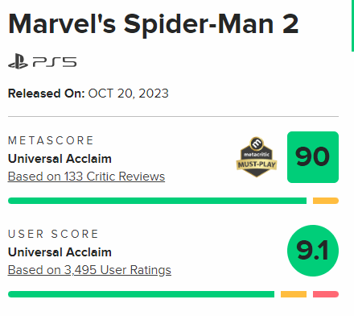Click the green vertical bar at top right
This screenshot has width=354, height=316.
tap(352, 26)
